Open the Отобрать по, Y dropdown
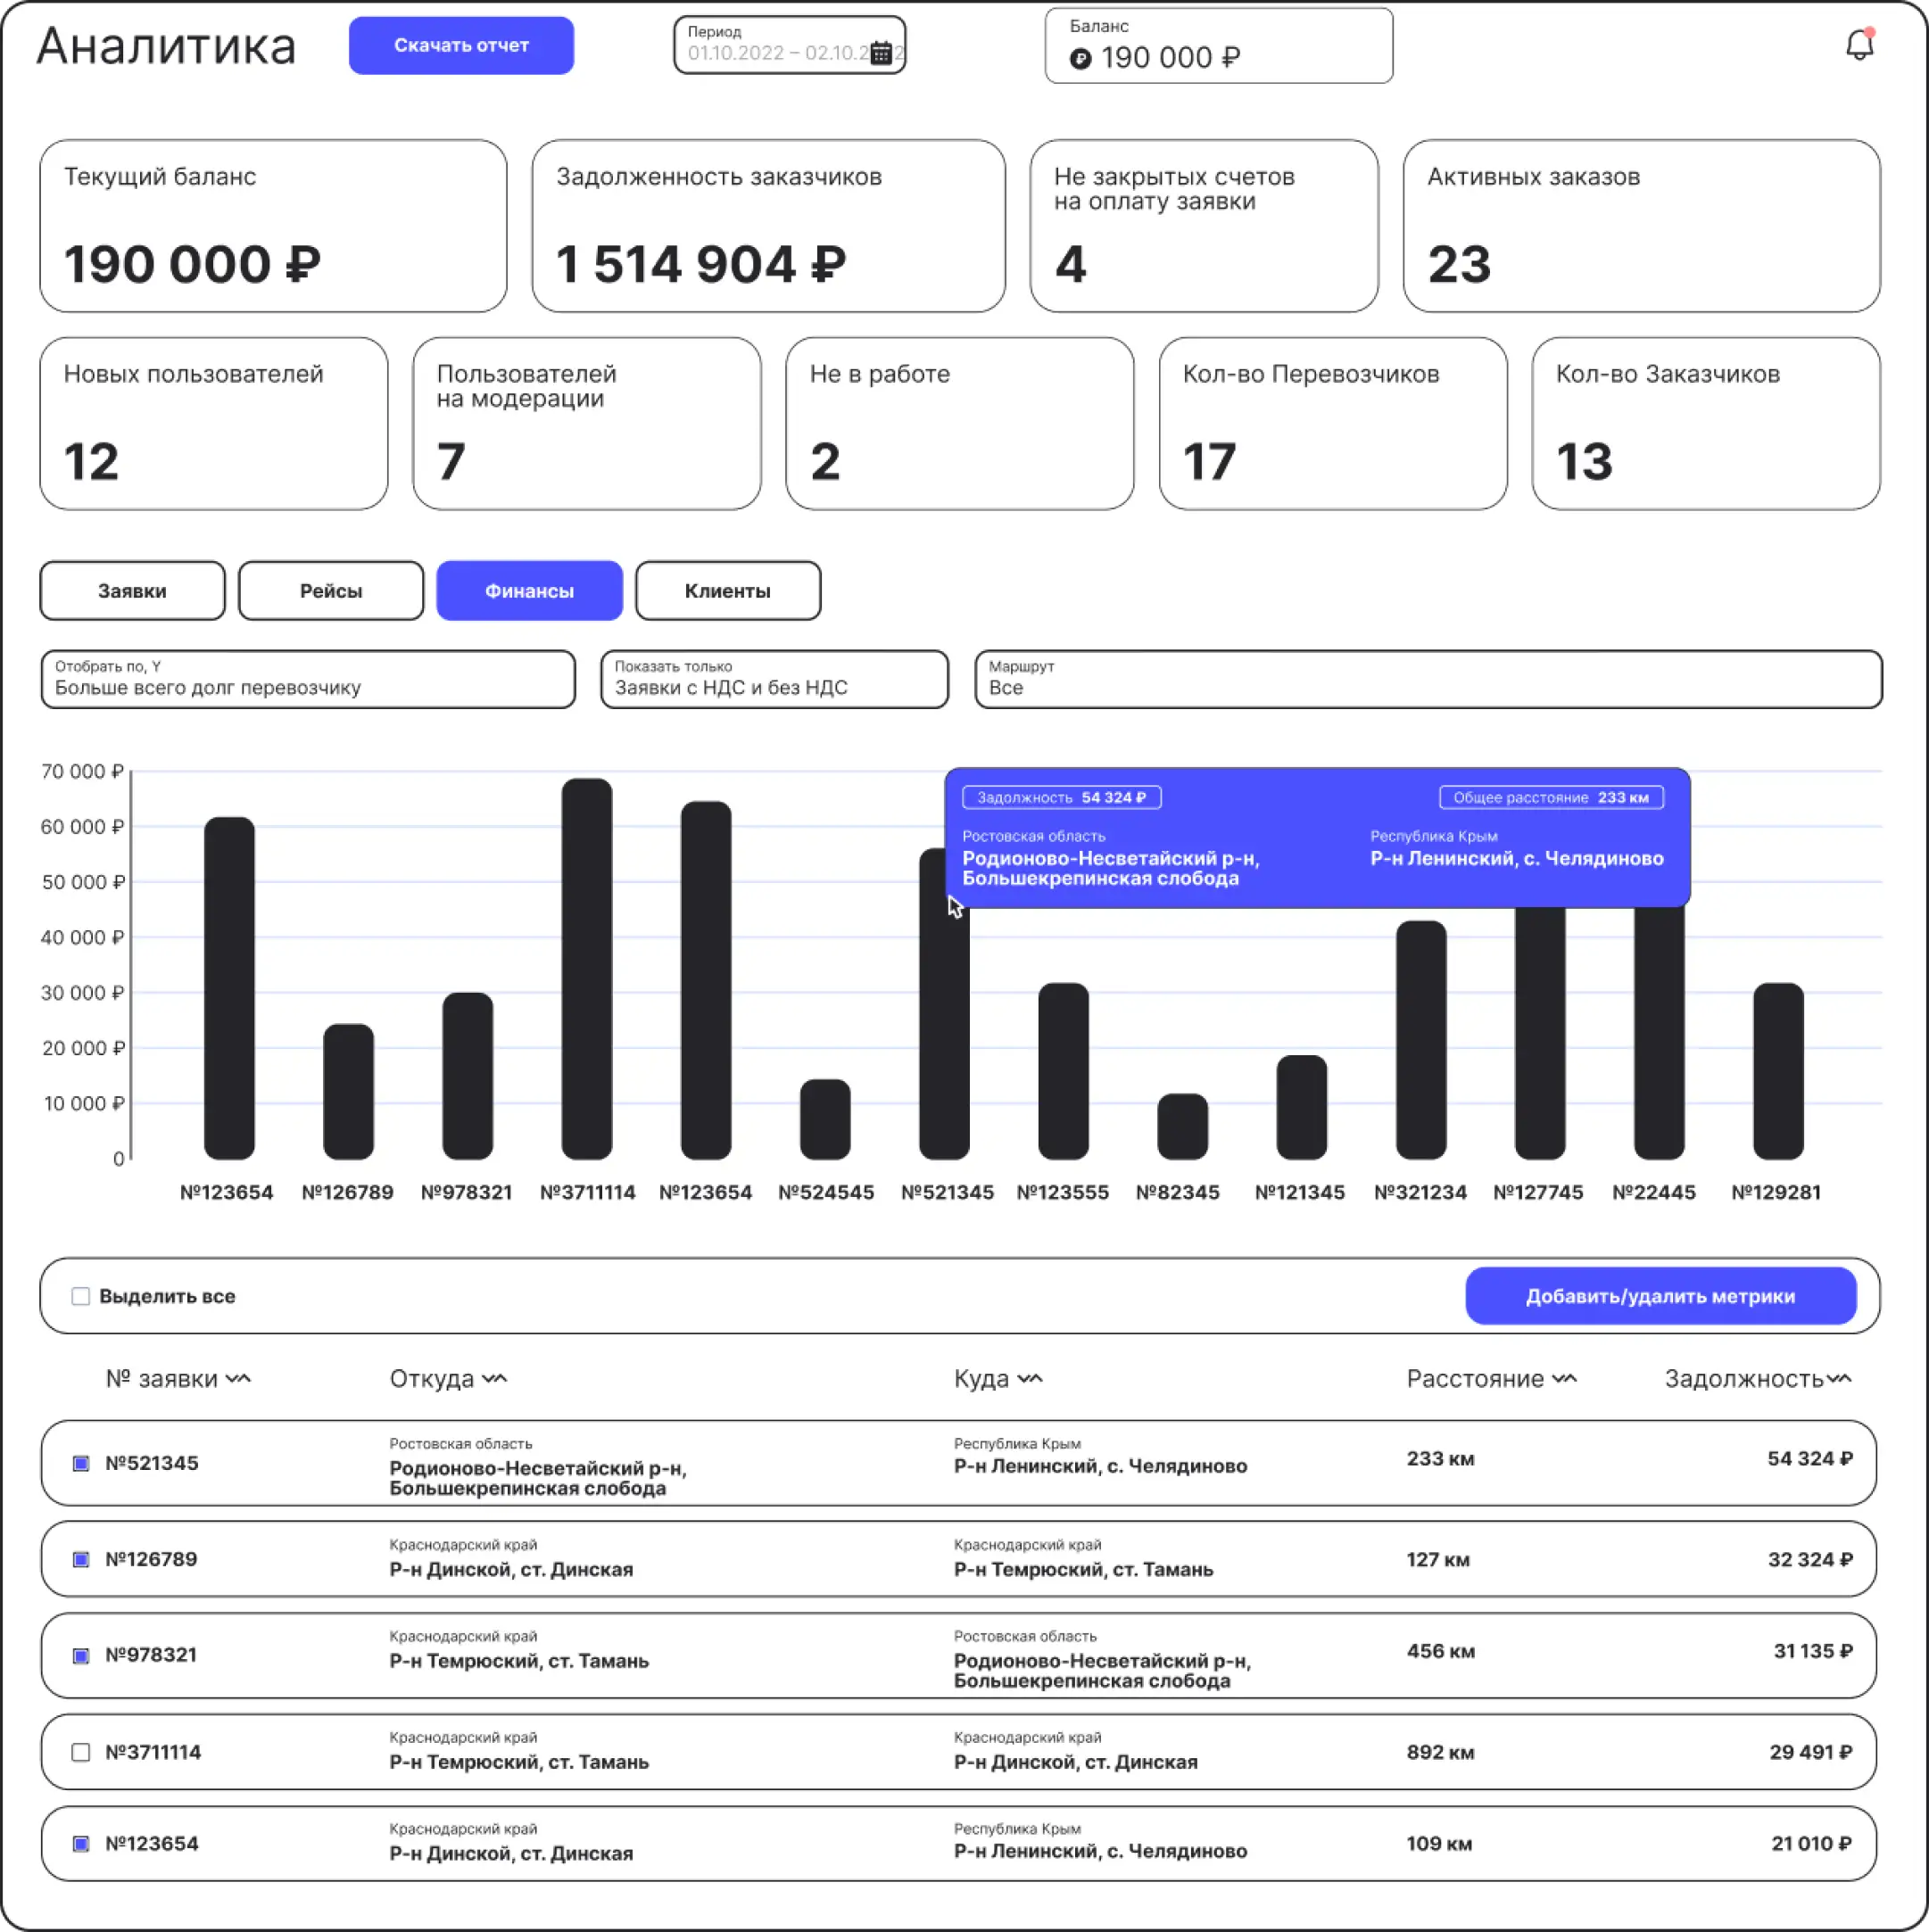The height and width of the screenshot is (1932, 1929). tap(307, 680)
